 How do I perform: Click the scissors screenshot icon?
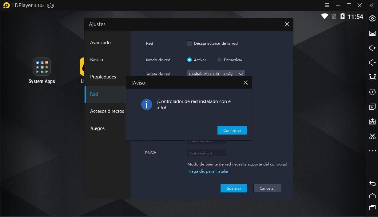[372, 136]
